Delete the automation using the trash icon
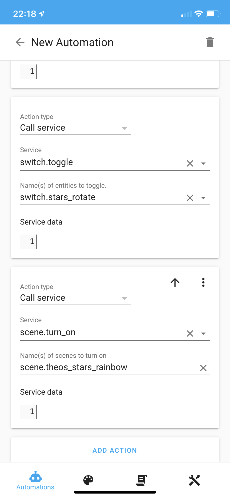The width and height of the screenshot is (230, 498). click(210, 42)
